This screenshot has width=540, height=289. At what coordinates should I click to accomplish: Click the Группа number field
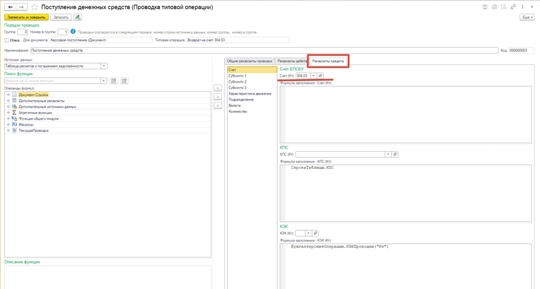(x=23, y=32)
